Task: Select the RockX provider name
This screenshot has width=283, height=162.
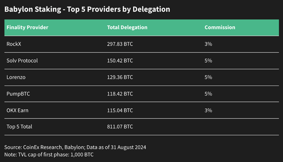Action: [x=14, y=44]
